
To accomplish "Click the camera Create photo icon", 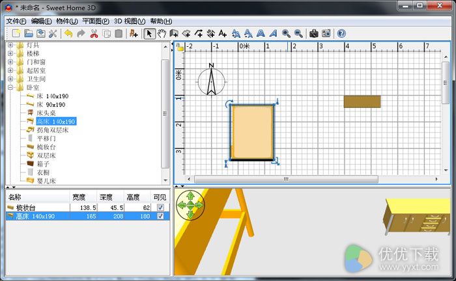I will coord(313,34).
